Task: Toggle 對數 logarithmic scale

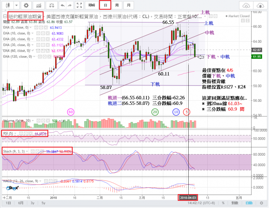Action: click(x=235, y=203)
